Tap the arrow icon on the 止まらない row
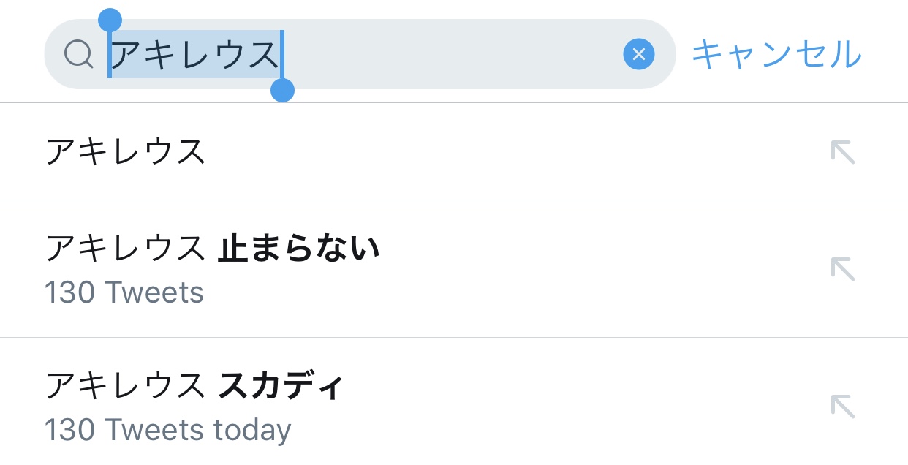This screenshot has width=908, height=465. tap(843, 269)
